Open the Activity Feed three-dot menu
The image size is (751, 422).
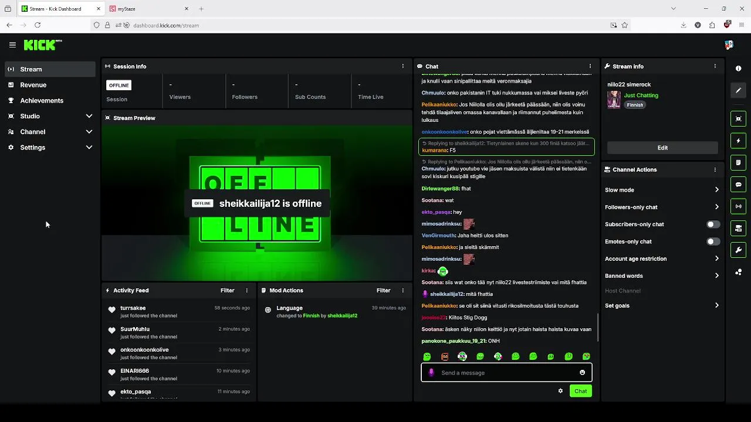coord(246,290)
